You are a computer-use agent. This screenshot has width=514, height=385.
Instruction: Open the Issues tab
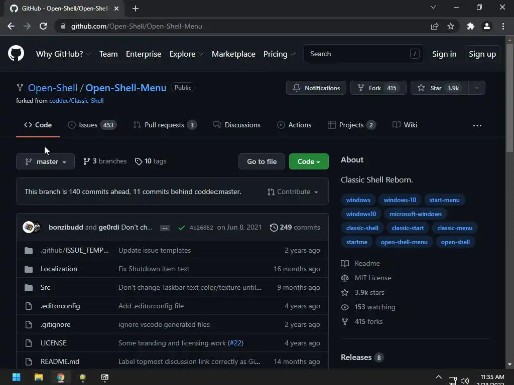92,125
